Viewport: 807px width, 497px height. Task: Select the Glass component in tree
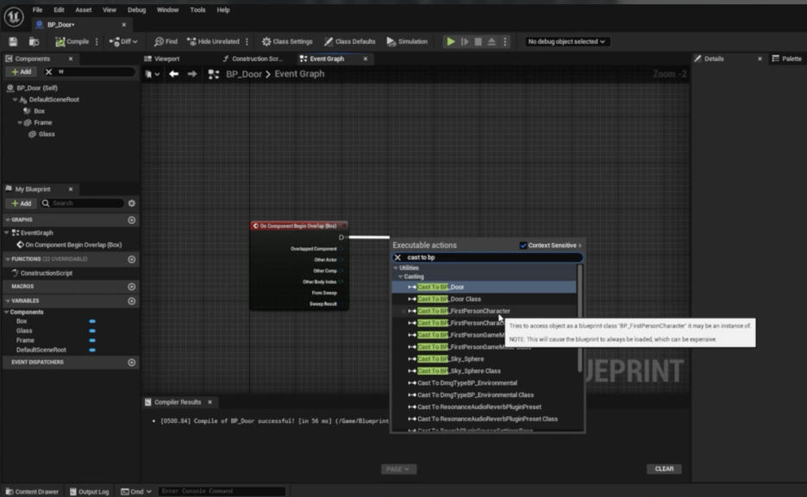click(x=47, y=134)
